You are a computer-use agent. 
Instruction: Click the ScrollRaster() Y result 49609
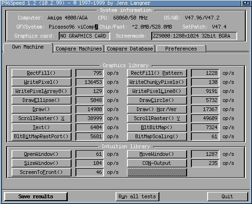pyautogui.click(x=205, y=119)
